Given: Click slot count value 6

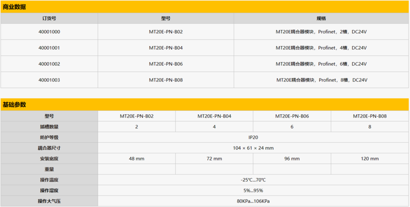Looking at the screenshot, I should [x=292, y=127].
